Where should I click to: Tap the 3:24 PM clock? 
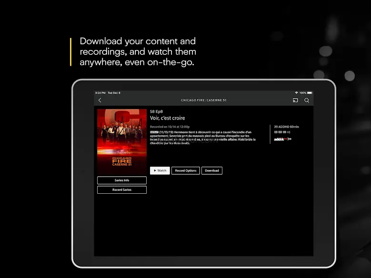tap(100, 93)
